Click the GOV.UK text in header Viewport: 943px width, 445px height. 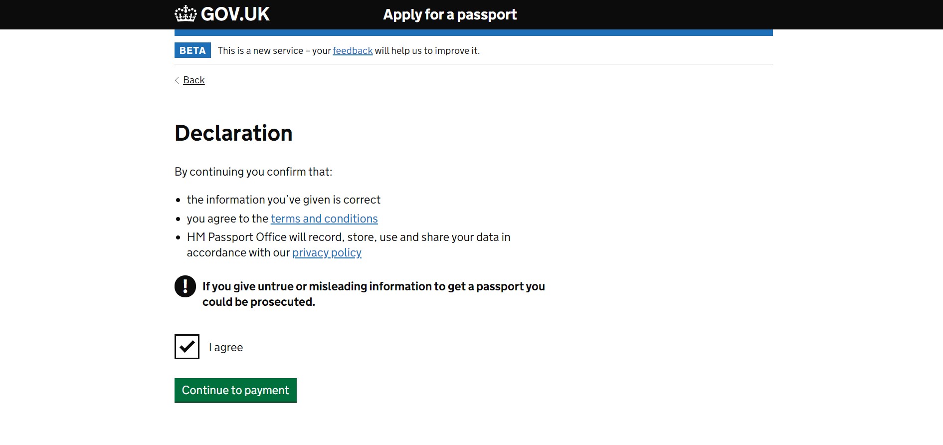pos(235,14)
